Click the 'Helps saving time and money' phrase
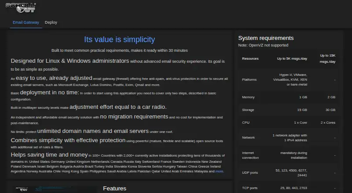Viewport: 352px width, 193px height. [x=49, y=155]
